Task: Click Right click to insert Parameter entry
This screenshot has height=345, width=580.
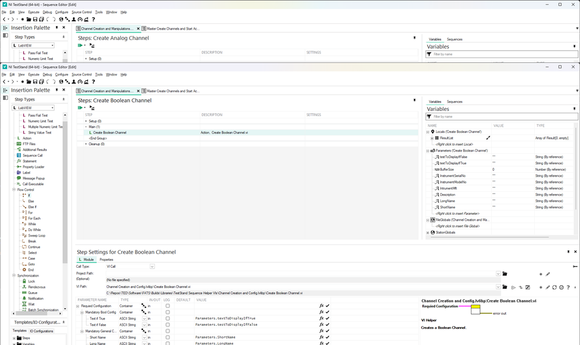Action: 457,214
